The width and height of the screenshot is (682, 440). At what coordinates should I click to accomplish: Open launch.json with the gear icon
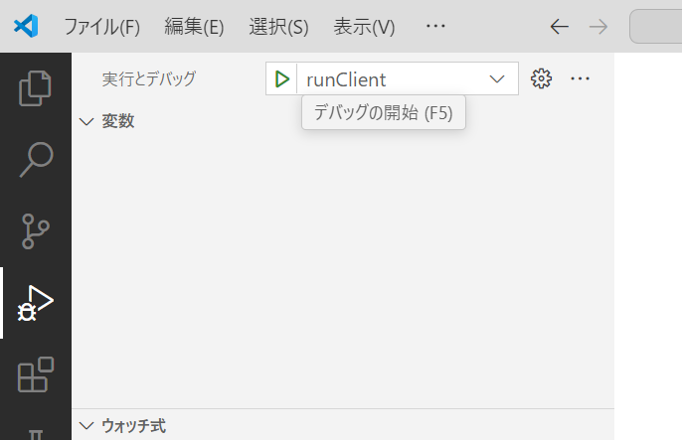[x=541, y=78]
